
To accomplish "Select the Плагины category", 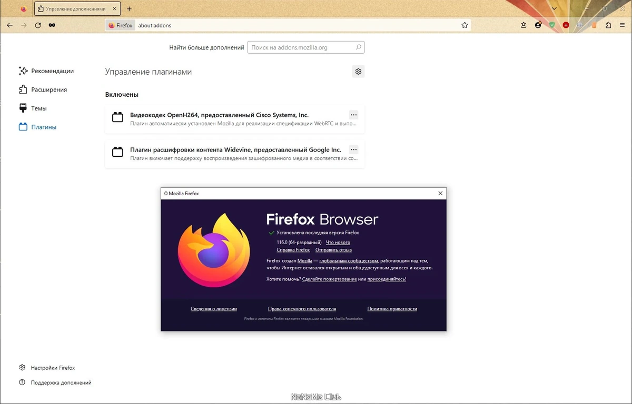I will [x=37, y=127].
